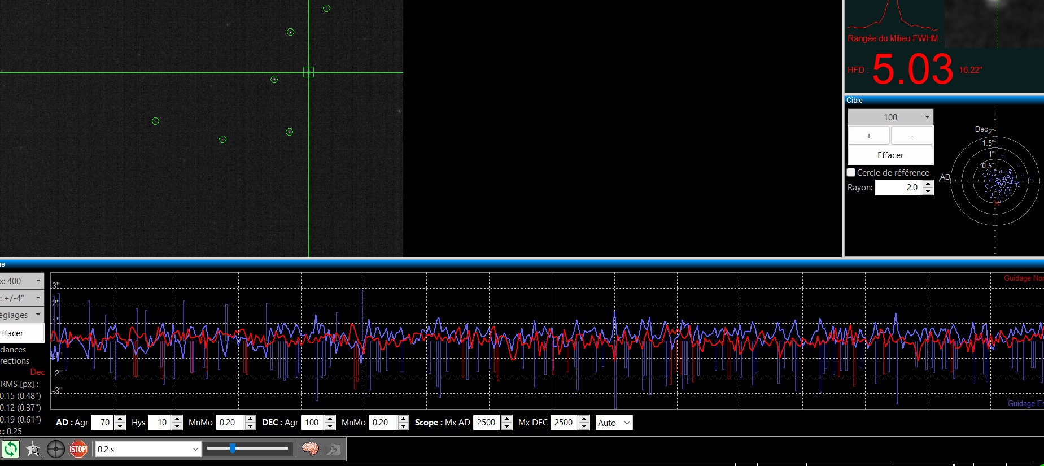1044x466 pixels.
Task: Increase AD Agr with the up arrow
Action: (120, 419)
